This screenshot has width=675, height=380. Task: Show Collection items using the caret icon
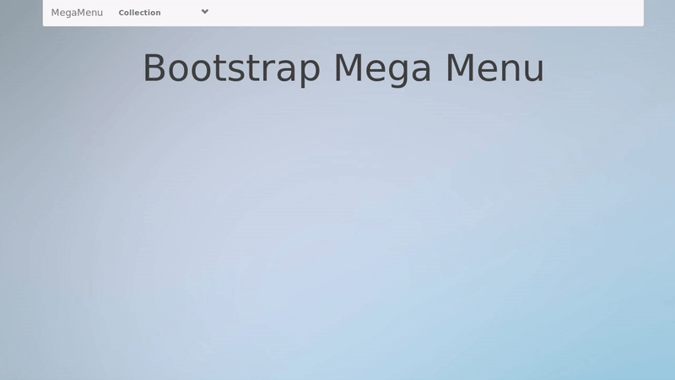(205, 12)
